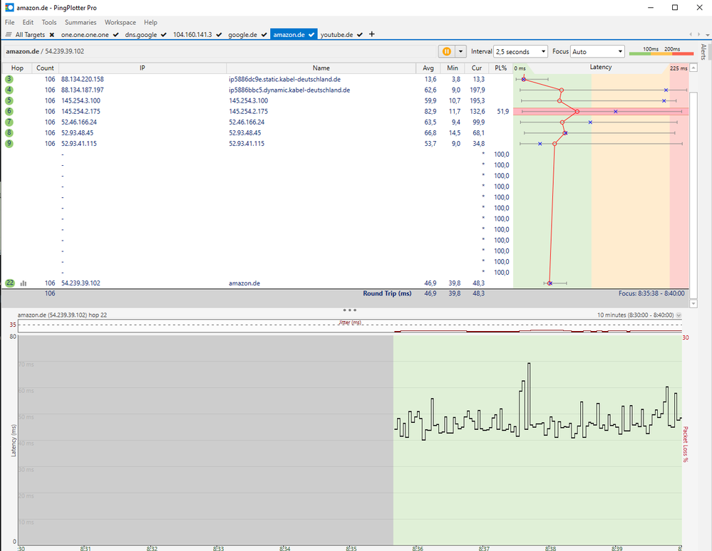Click the Round Trip (ms) summary label
The width and height of the screenshot is (712, 551).
[x=387, y=293]
